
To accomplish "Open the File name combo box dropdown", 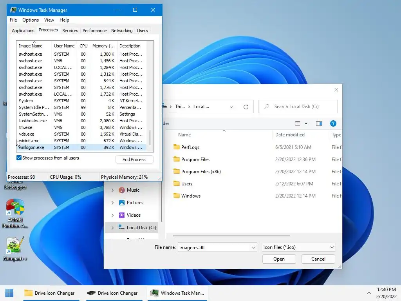I will [x=253, y=248].
